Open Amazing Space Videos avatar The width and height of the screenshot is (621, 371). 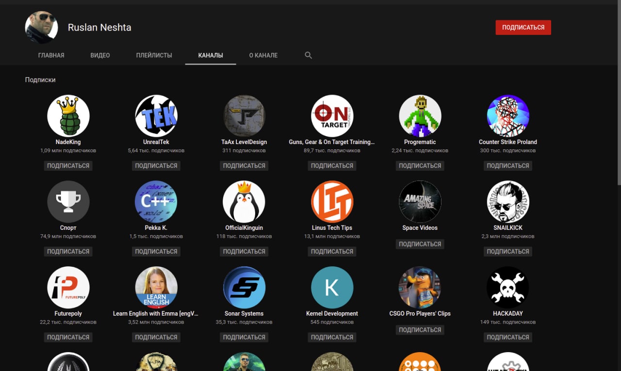pyautogui.click(x=420, y=202)
